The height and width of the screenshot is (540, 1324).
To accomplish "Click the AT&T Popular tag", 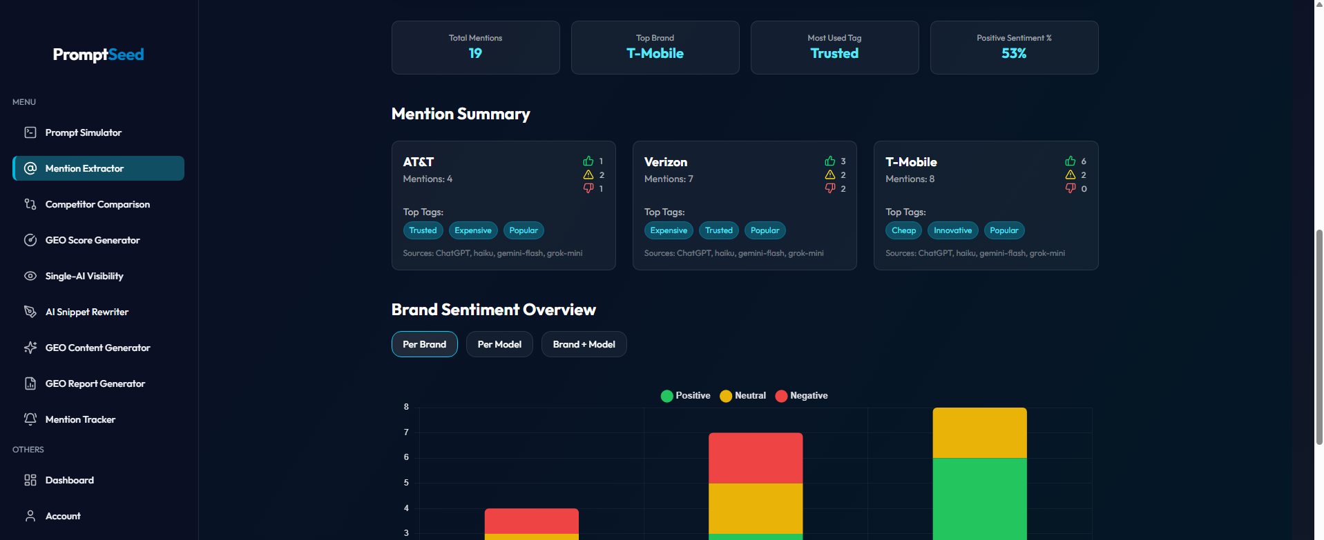I will tap(524, 230).
